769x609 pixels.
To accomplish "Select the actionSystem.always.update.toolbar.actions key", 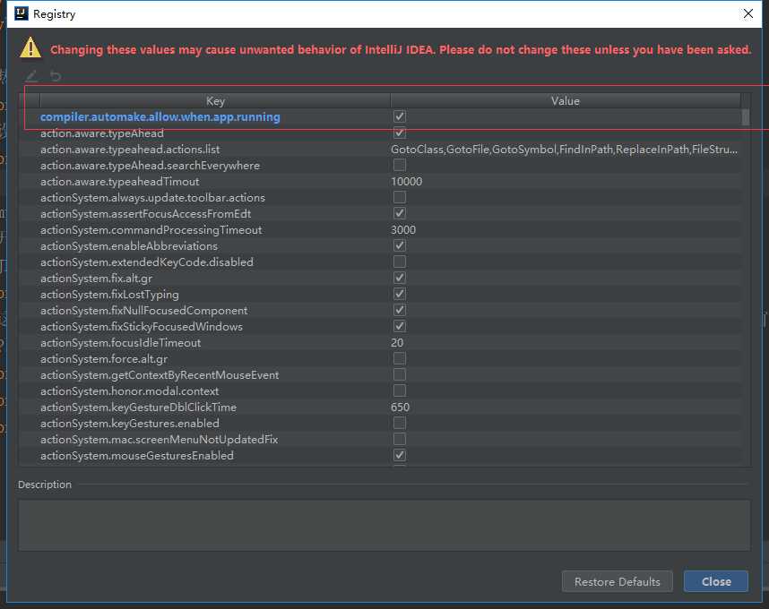I will (152, 198).
